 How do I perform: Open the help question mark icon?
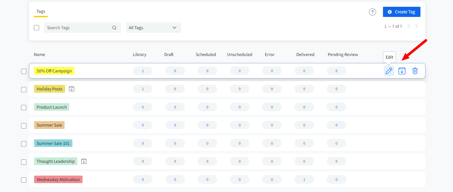(x=372, y=12)
